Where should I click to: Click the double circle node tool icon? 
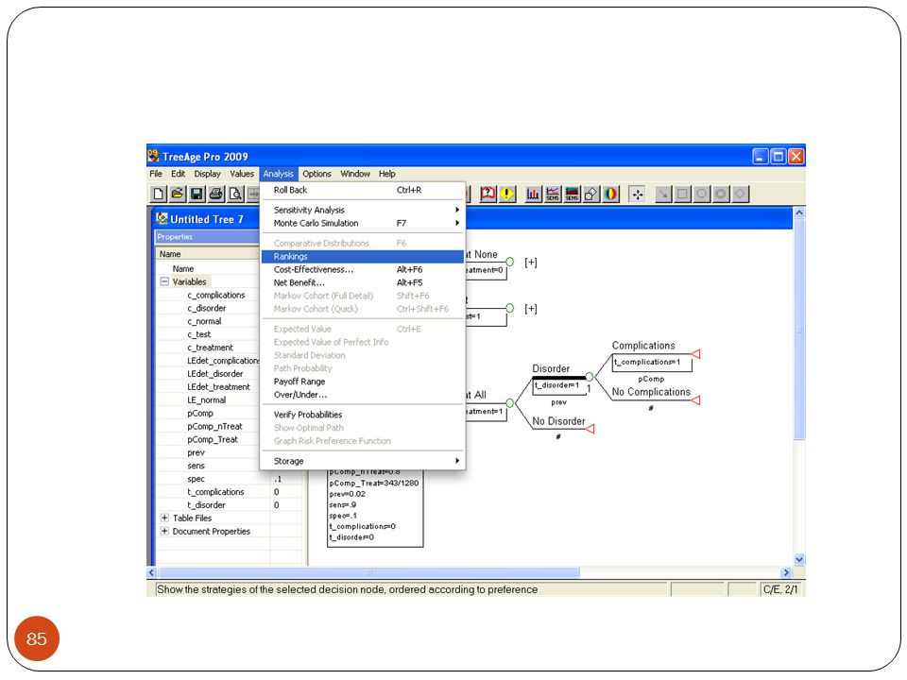point(721,194)
